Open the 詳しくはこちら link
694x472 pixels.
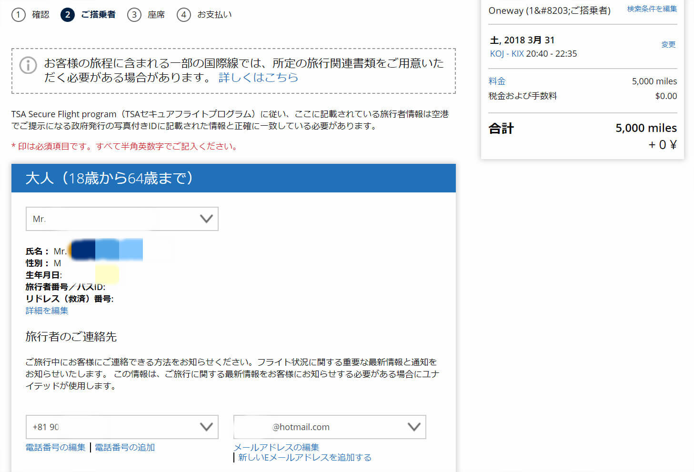[x=258, y=78]
